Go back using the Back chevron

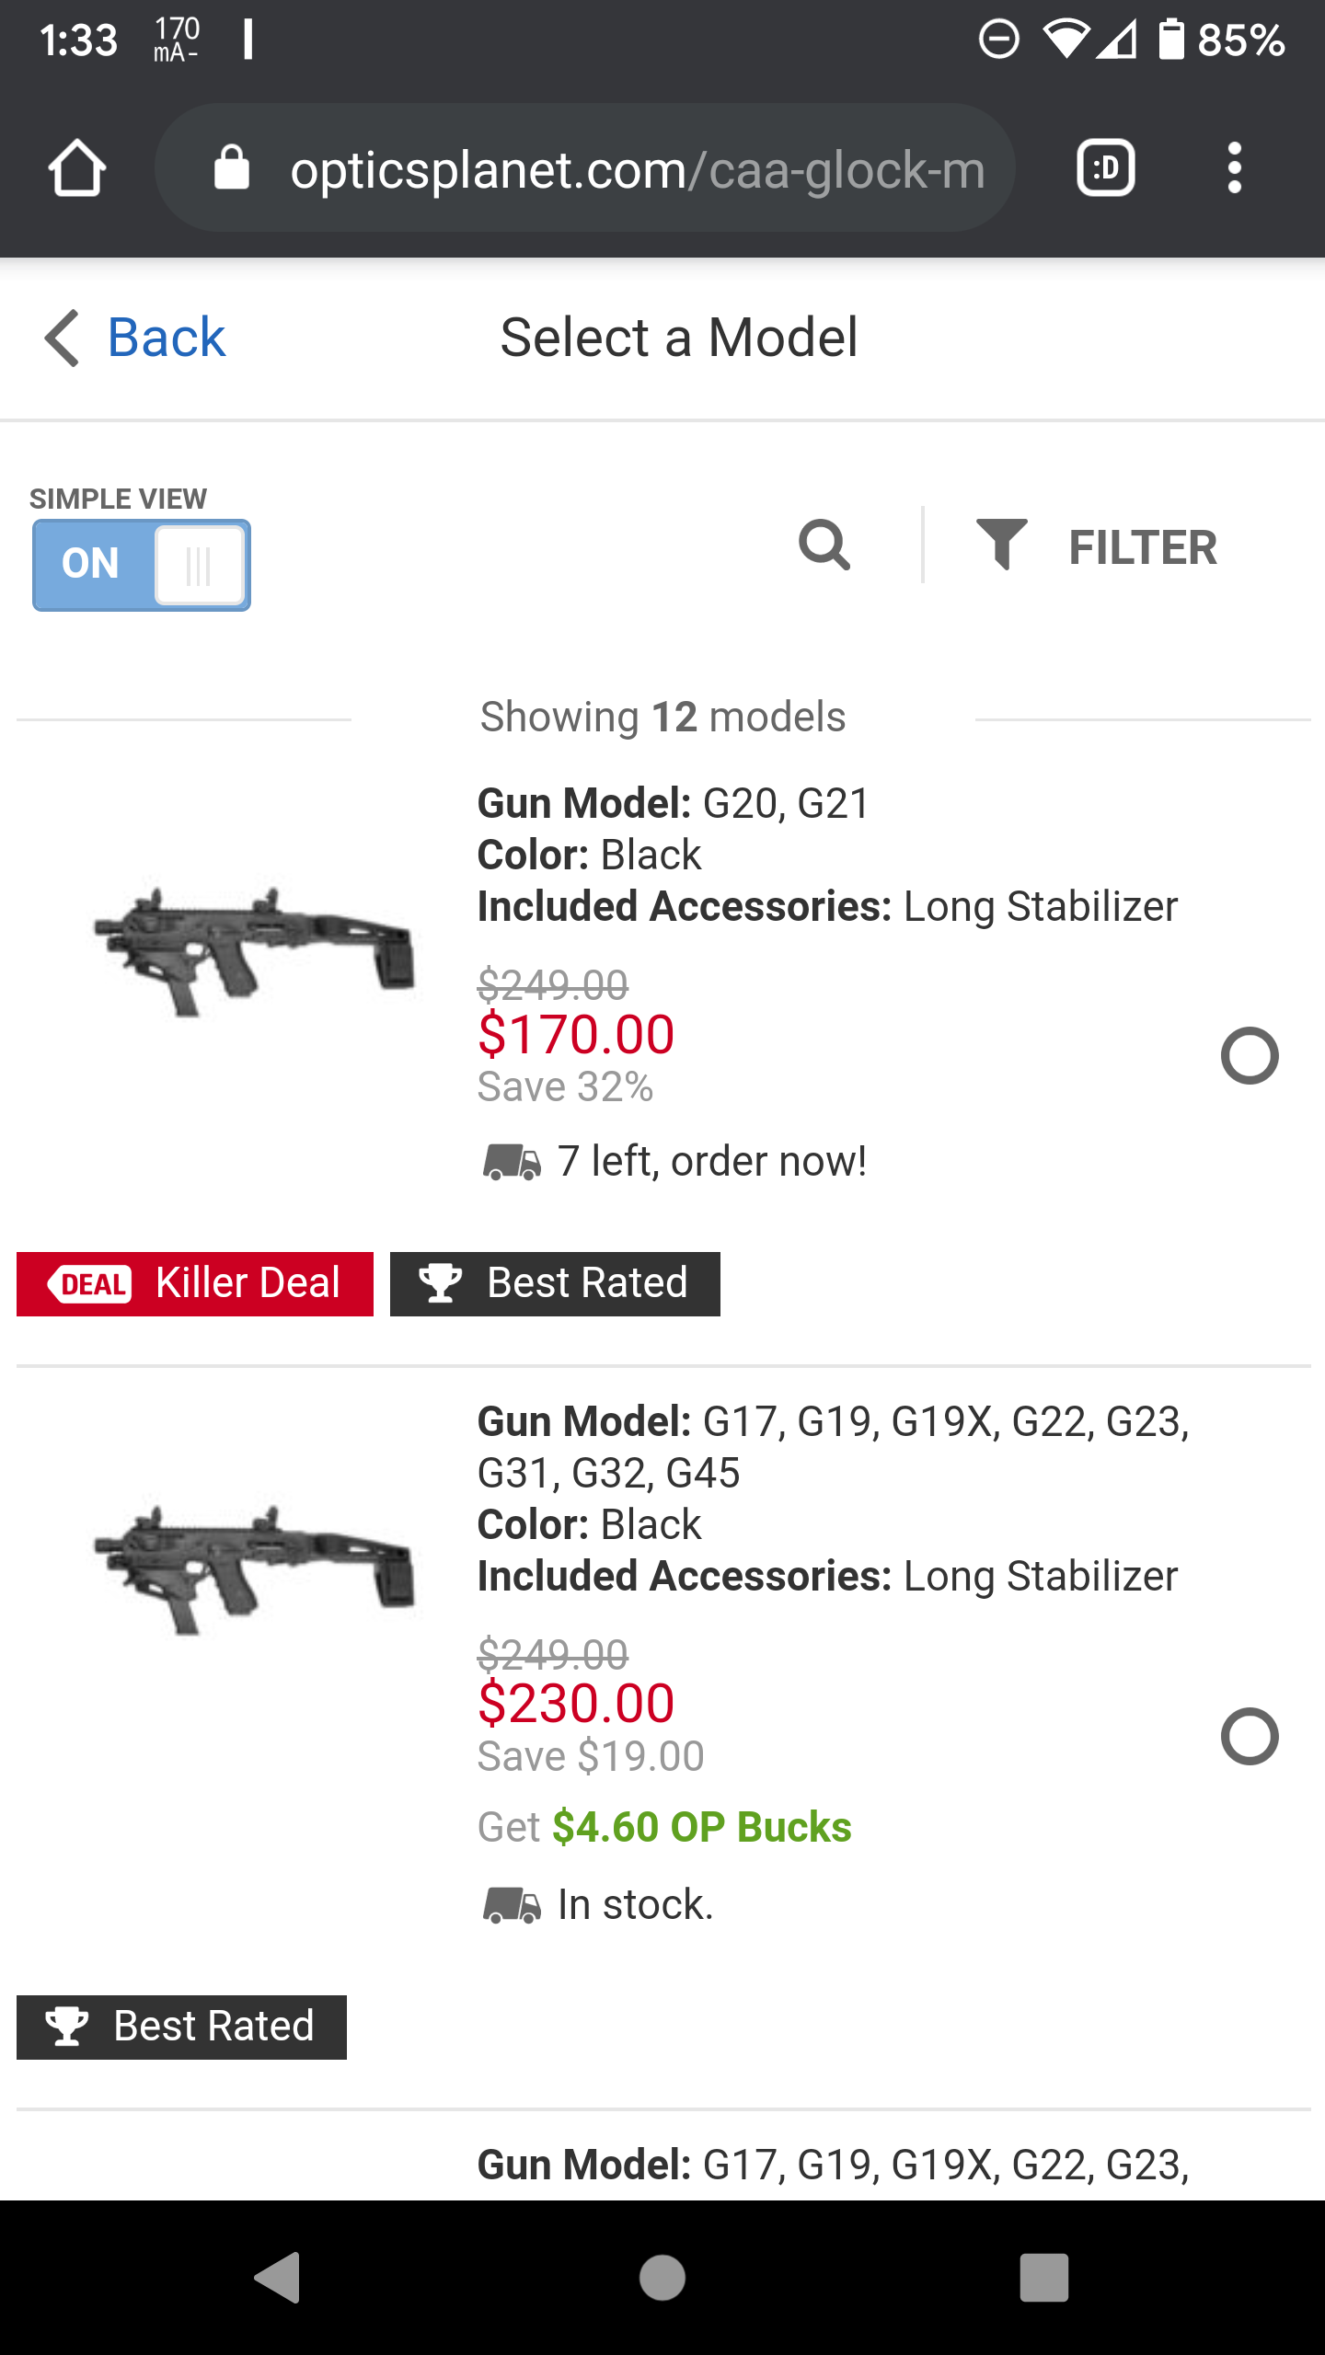[63, 338]
